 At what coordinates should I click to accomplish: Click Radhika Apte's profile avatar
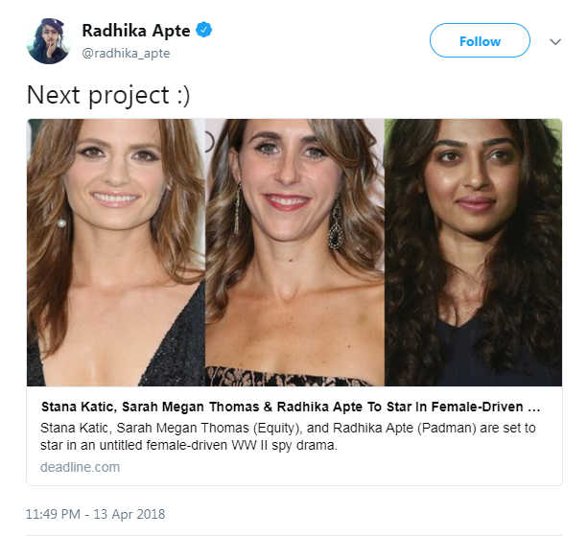[48, 41]
